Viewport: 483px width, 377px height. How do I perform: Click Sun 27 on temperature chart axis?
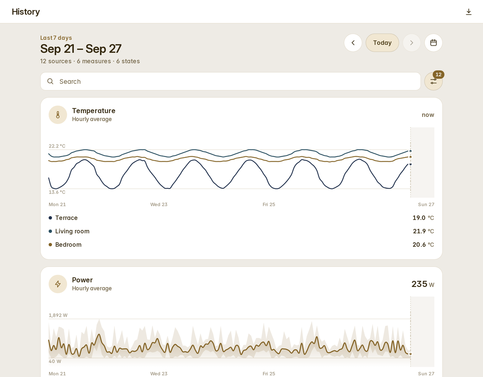pos(426,205)
